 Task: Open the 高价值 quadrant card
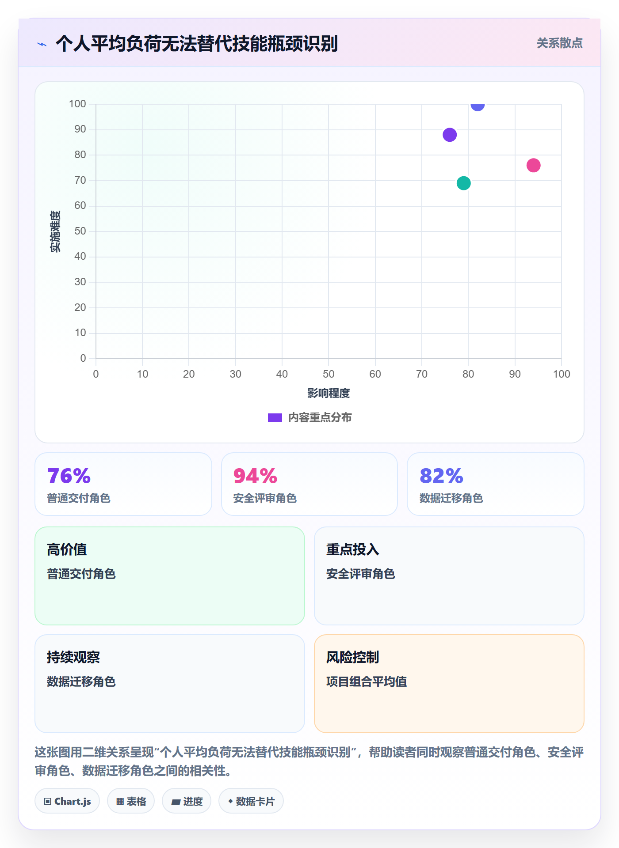(170, 576)
